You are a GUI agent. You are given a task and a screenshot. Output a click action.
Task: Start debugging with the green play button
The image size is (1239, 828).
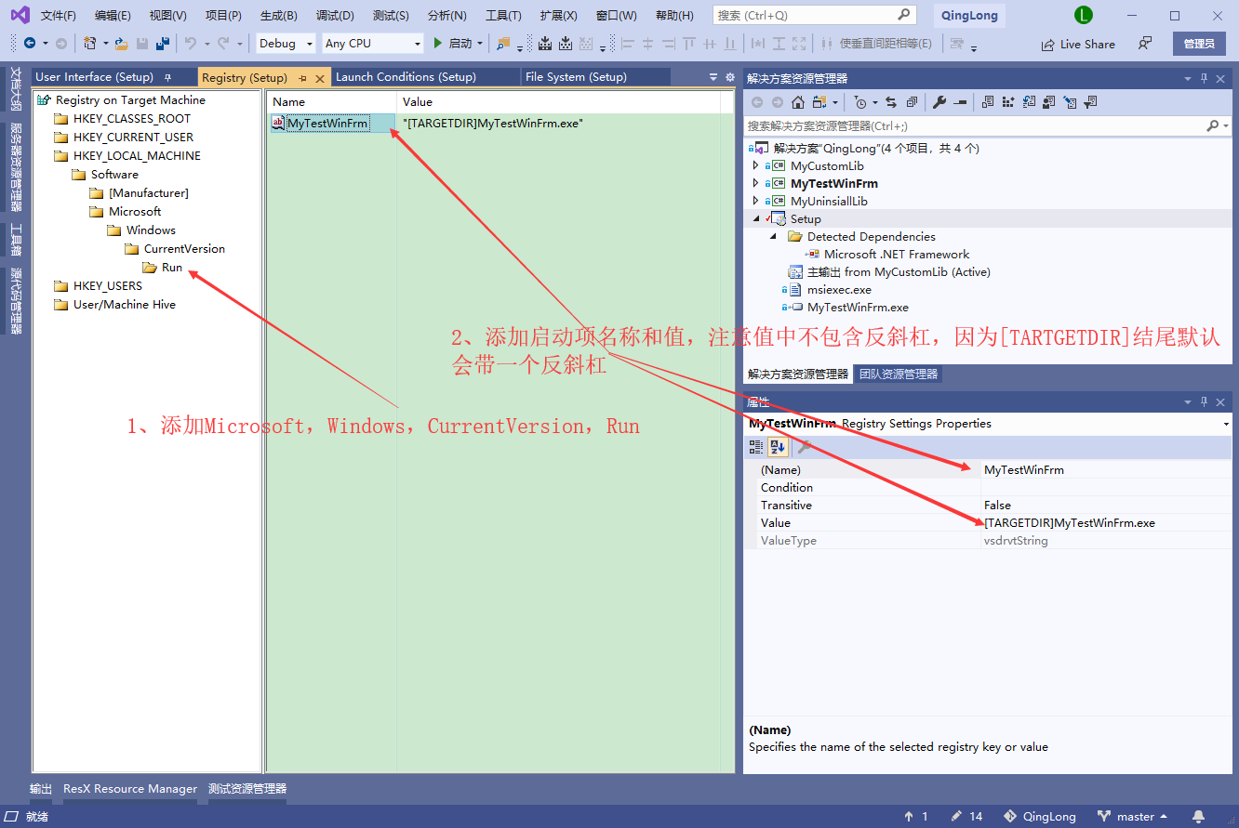pos(437,43)
